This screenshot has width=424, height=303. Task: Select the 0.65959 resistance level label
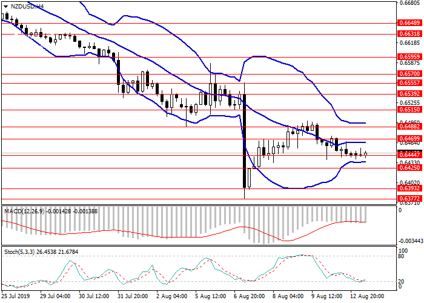(x=409, y=57)
